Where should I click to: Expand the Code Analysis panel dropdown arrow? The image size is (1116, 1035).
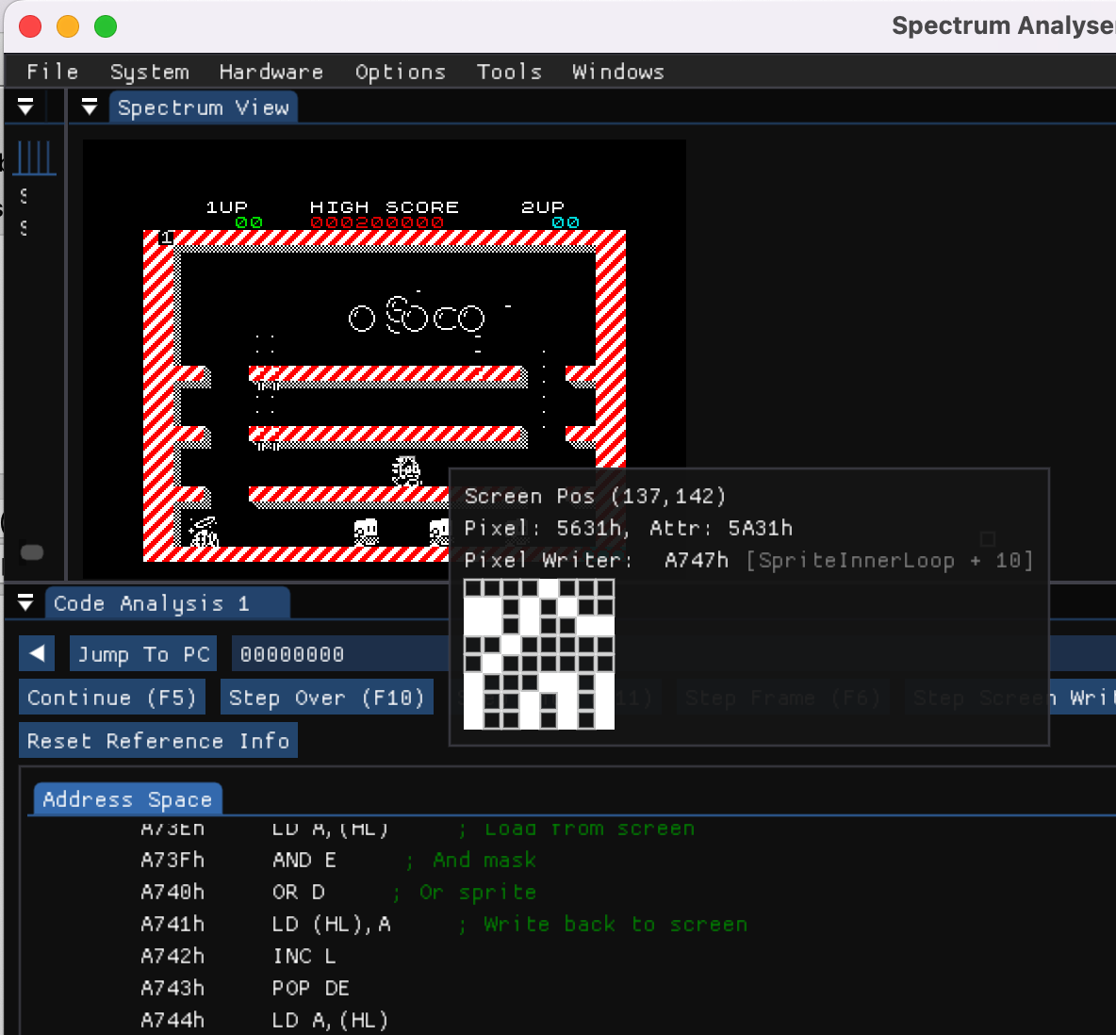(25, 603)
